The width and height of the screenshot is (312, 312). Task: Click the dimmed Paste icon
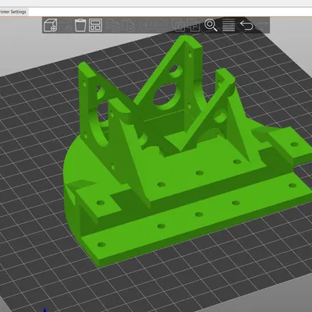(x=128, y=25)
